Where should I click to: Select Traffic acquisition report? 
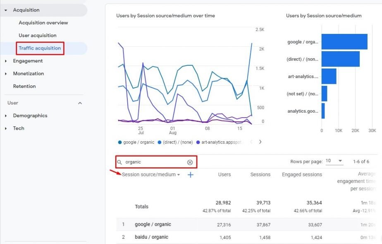click(40, 48)
